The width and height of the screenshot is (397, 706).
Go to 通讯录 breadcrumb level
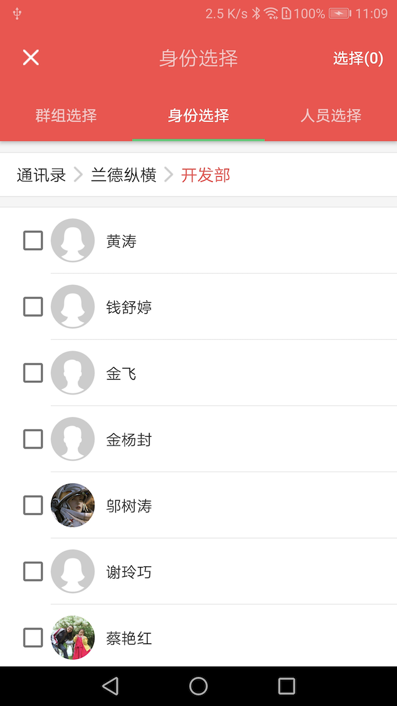[41, 176]
